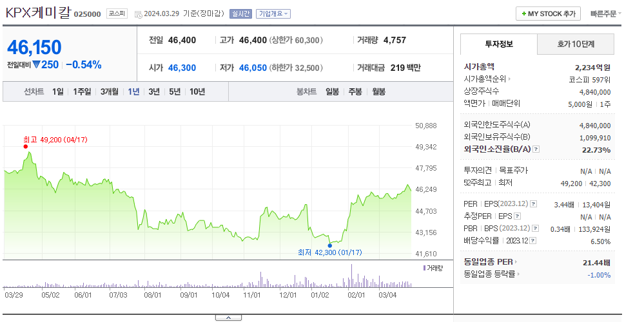This screenshot has width=624, height=322.
Task: Click the 코스피 597위 rank value
Action: click(x=590, y=79)
